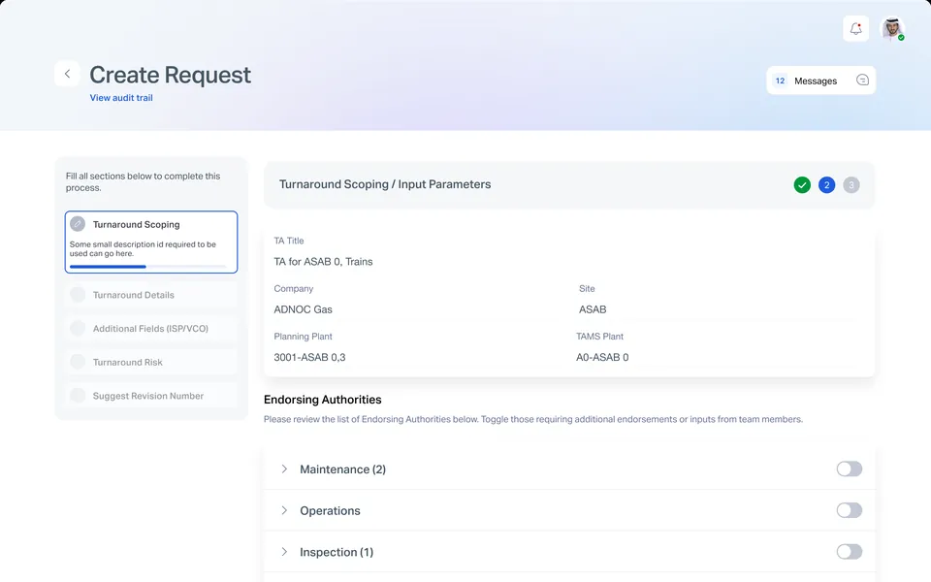Screen dimensions: 931x582
Task: Click the Planning Plant label
Action: [x=303, y=337]
